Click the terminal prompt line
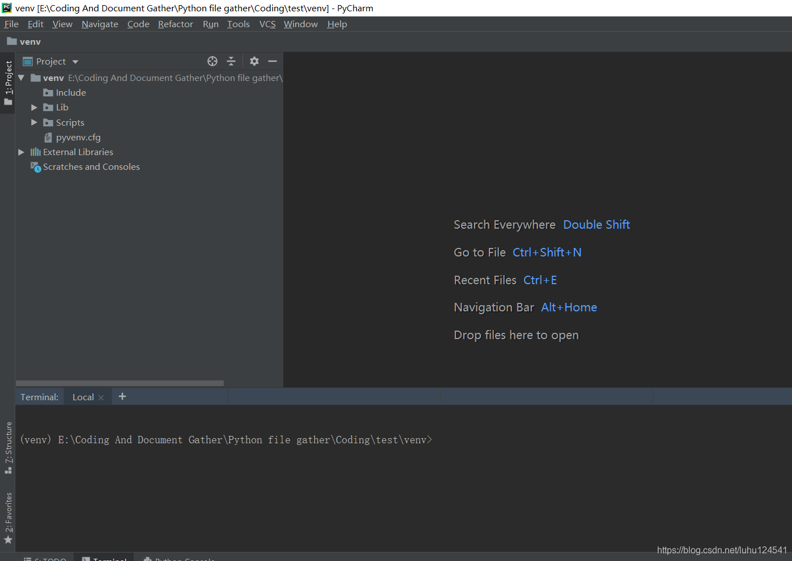Viewport: 792px width, 561px height. point(226,440)
